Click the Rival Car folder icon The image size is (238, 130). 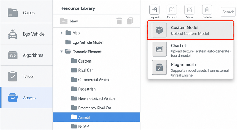pyautogui.click(x=74, y=70)
